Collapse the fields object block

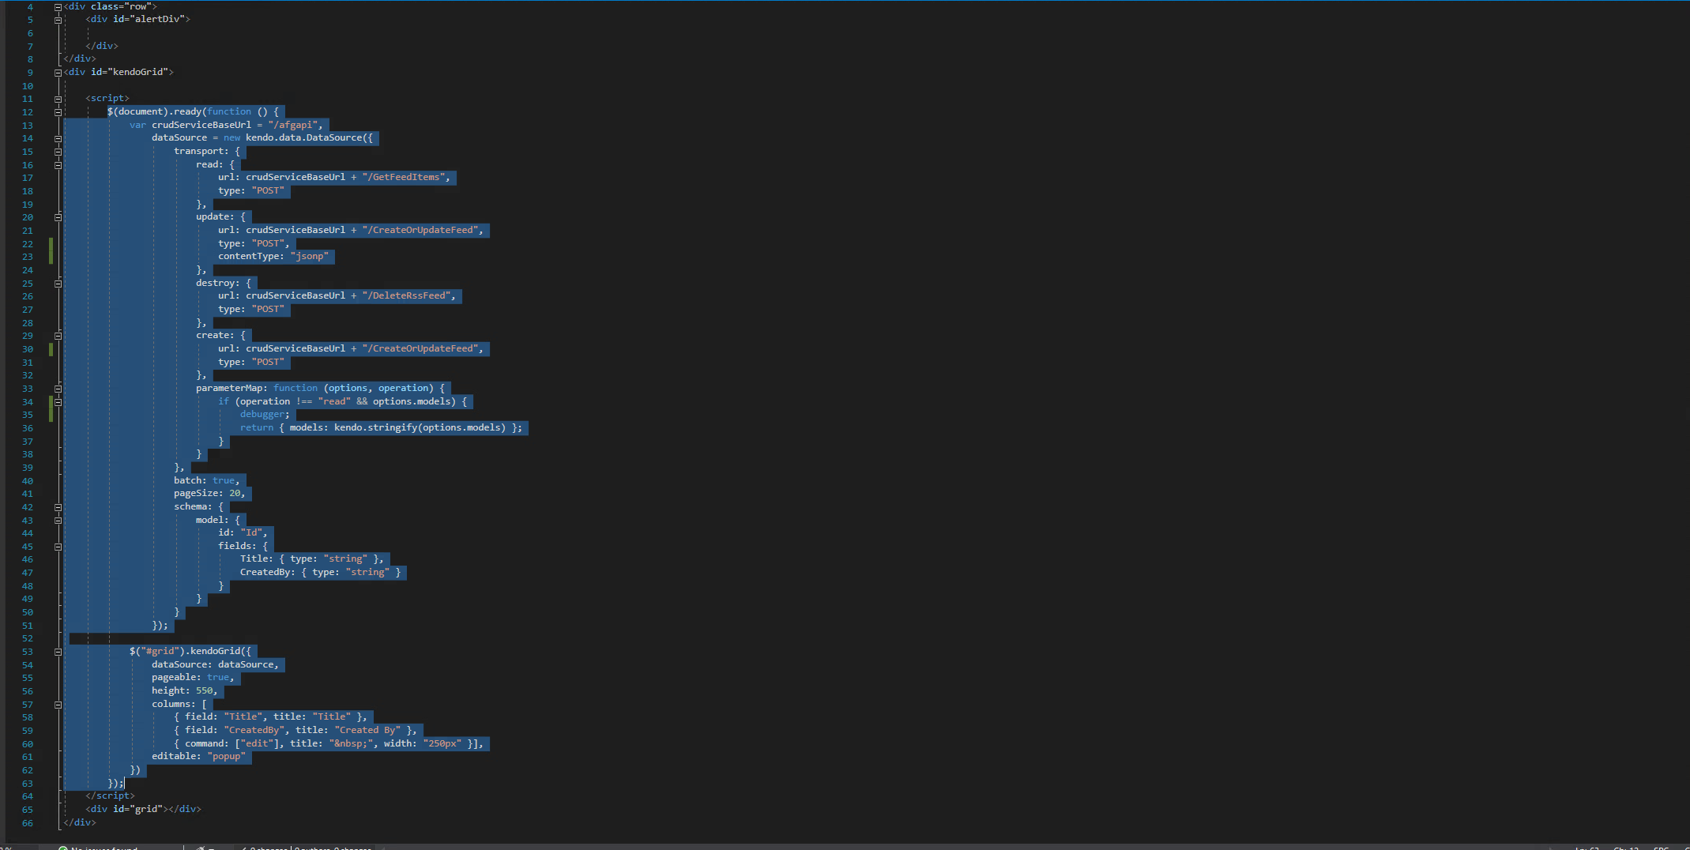coord(58,547)
